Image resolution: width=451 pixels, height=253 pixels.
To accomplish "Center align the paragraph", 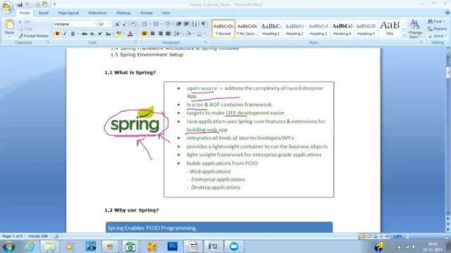I will click(152, 34).
